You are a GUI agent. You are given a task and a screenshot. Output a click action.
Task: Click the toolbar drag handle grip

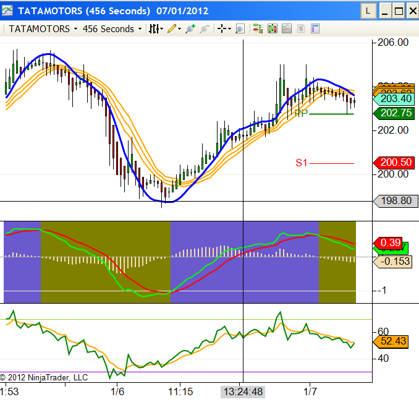point(4,29)
